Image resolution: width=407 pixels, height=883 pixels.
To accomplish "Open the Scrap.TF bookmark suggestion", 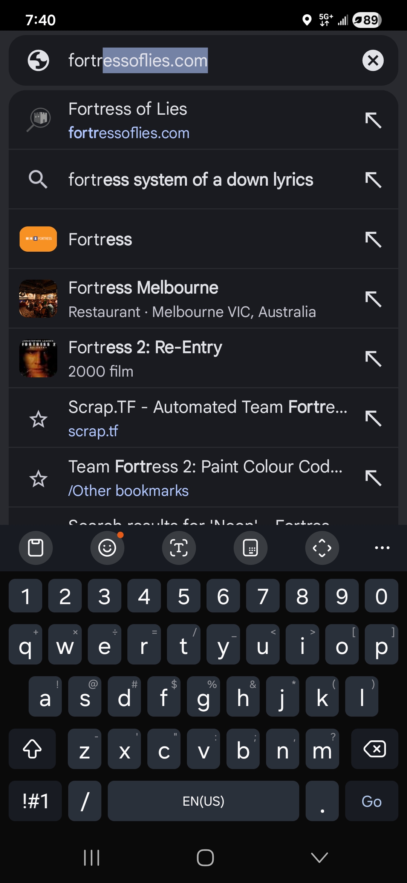I will [188, 418].
